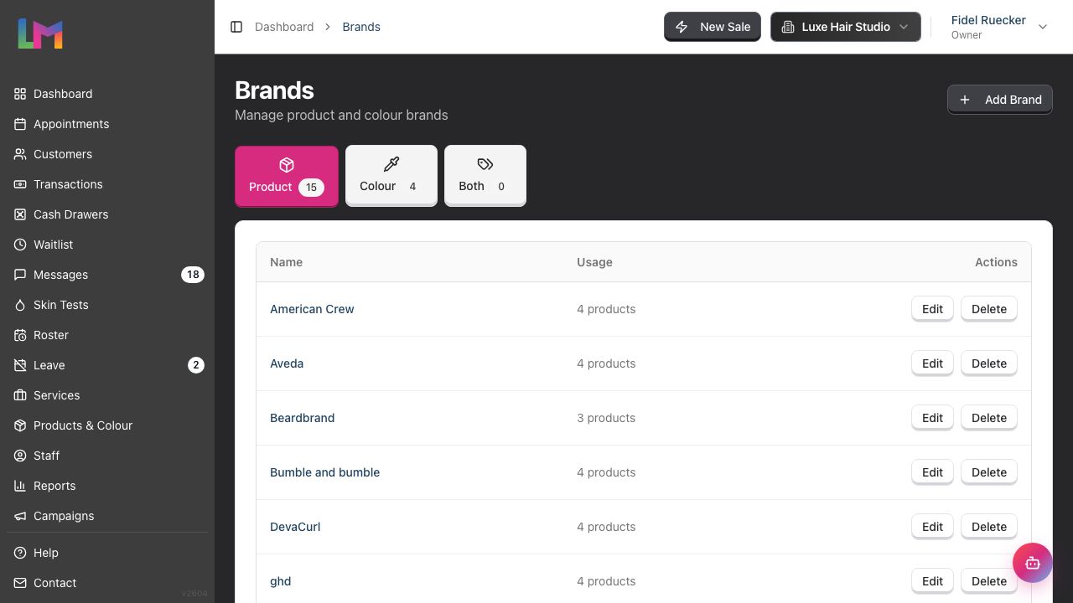Open Leave label in sidebar

(49, 365)
